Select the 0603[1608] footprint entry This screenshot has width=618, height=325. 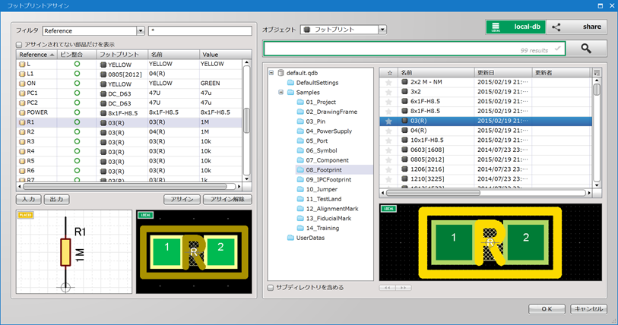click(x=427, y=150)
